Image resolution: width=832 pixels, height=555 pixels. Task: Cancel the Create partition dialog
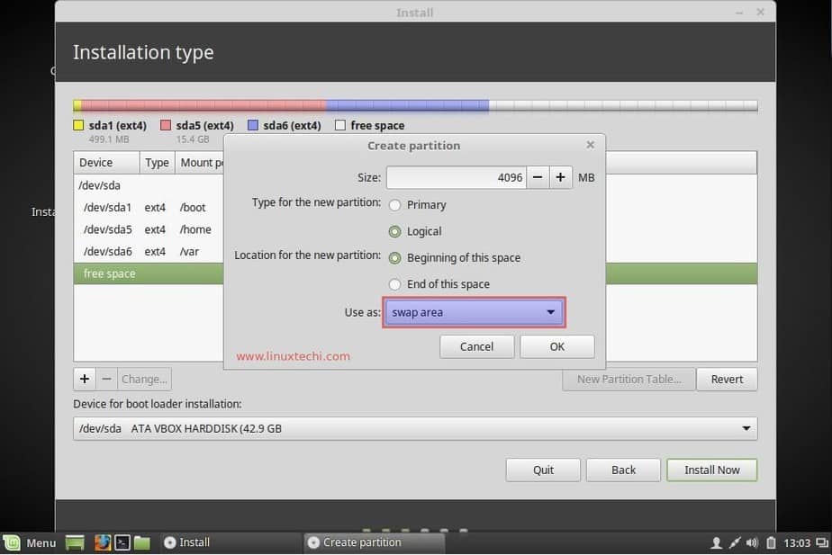pos(476,346)
